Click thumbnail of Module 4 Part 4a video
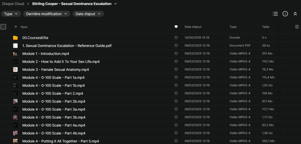Image resolution: width=301 pixels, height=144 pixels. (x=15, y=125)
